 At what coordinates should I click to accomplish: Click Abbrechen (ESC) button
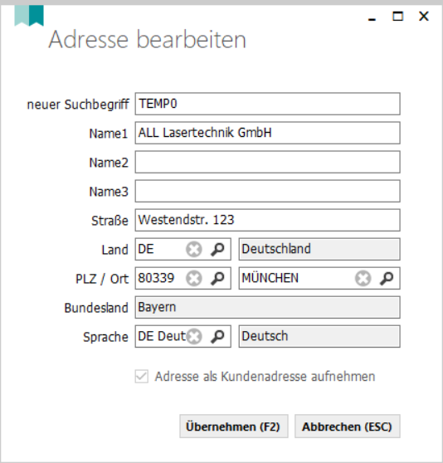(348, 426)
